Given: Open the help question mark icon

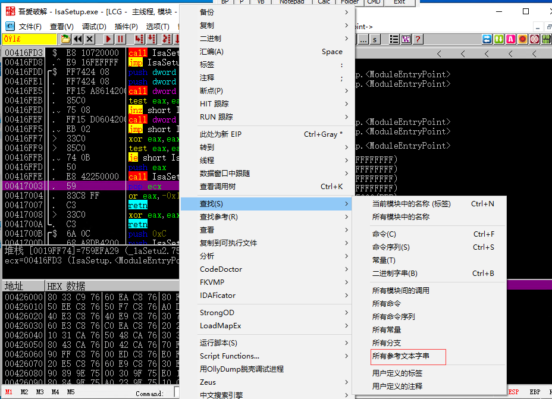Looking at the screenshot, I should point(418,39).
